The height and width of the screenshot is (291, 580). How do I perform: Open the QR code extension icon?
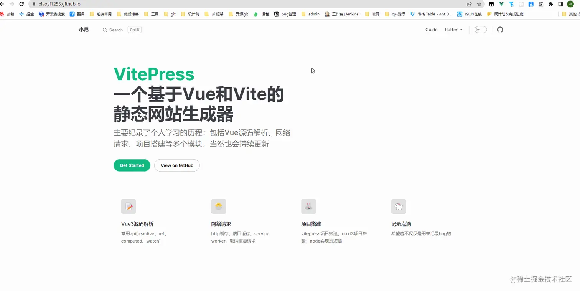pyautogui.click(x=541, y=4)
